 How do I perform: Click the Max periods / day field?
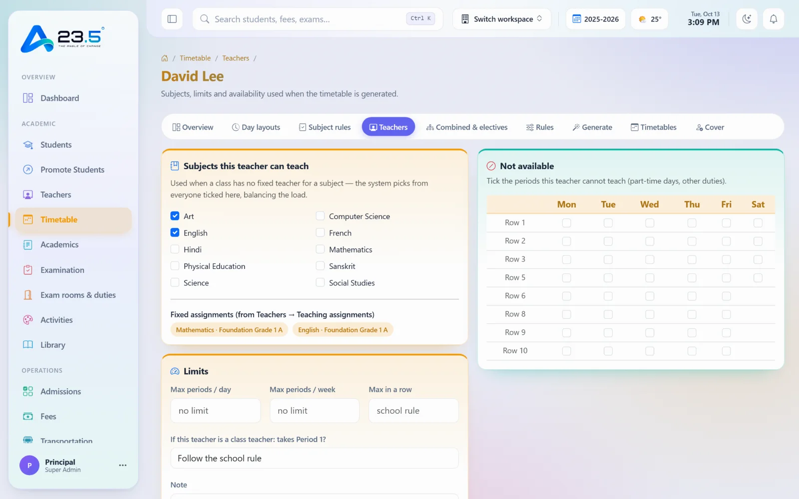click(x=215, y=411)
